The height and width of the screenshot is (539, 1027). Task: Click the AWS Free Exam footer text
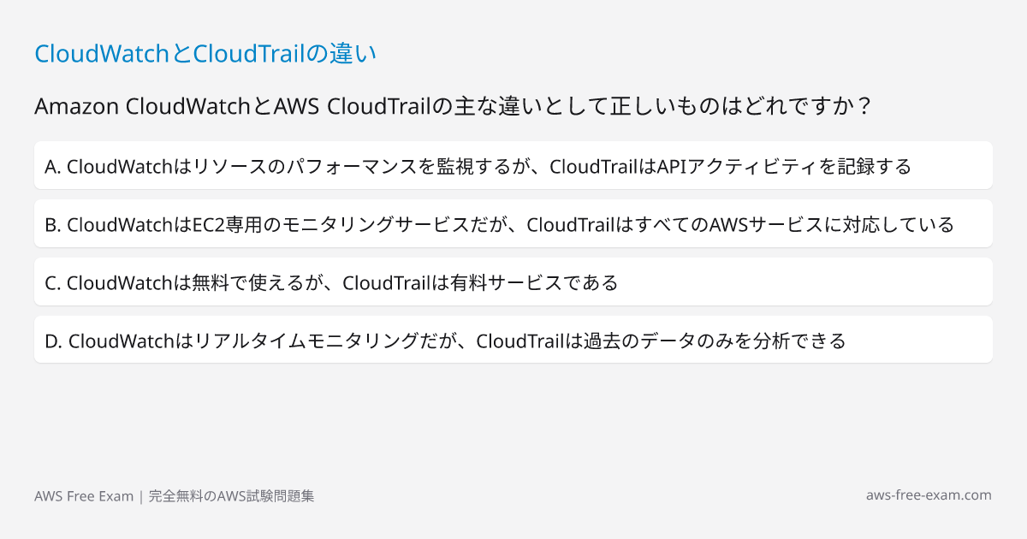point(84,496)
